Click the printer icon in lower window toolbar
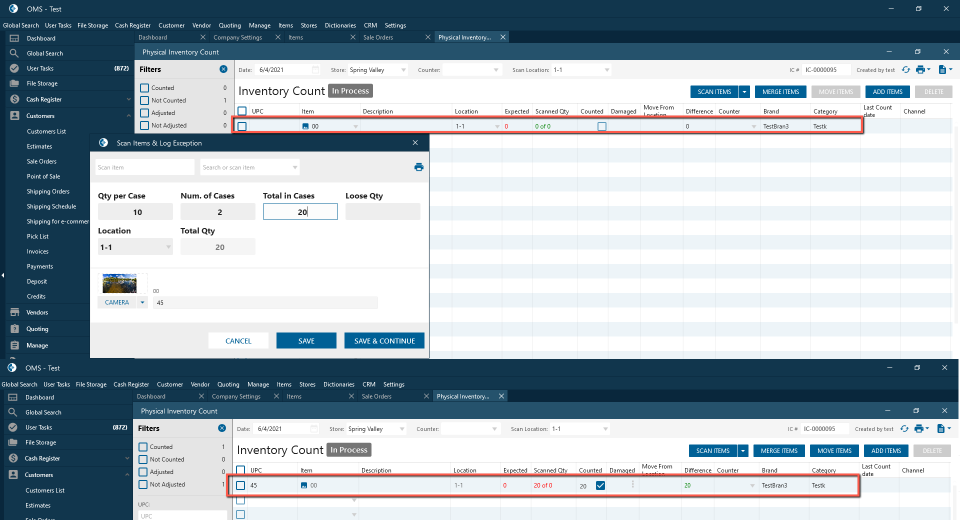The height and width of the screenshot is (520, 960). click(919, 429)
